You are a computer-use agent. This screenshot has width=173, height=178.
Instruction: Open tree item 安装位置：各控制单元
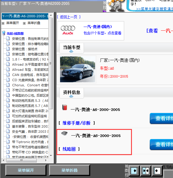(30, 39)
